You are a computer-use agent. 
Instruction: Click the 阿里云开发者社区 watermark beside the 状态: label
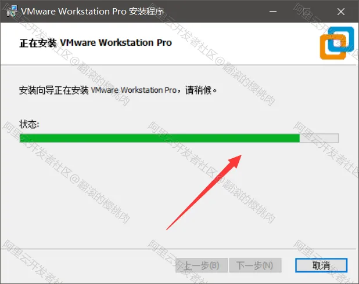pyautogui.click(x=35, y=150)
